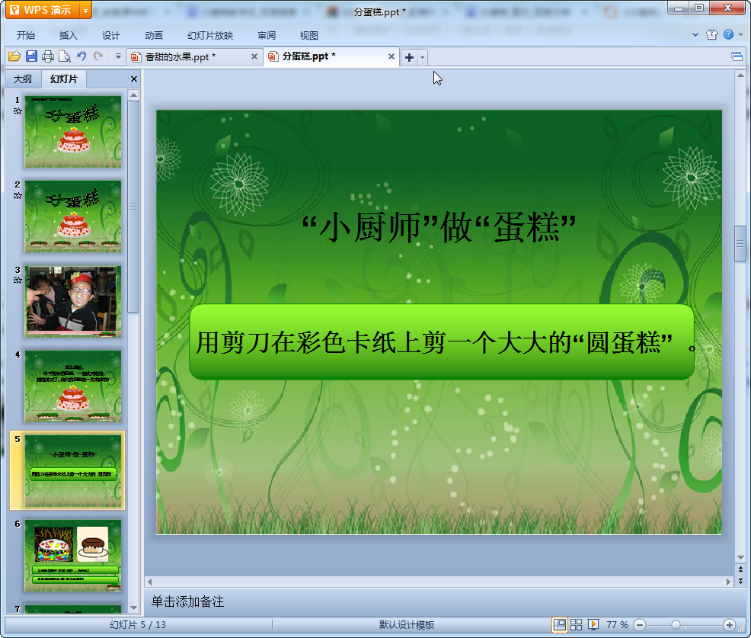The height and width of the screenshot is (638, 751).
Task: Click editor vertical scroll down arrow
Action: [x=740, y=557]
